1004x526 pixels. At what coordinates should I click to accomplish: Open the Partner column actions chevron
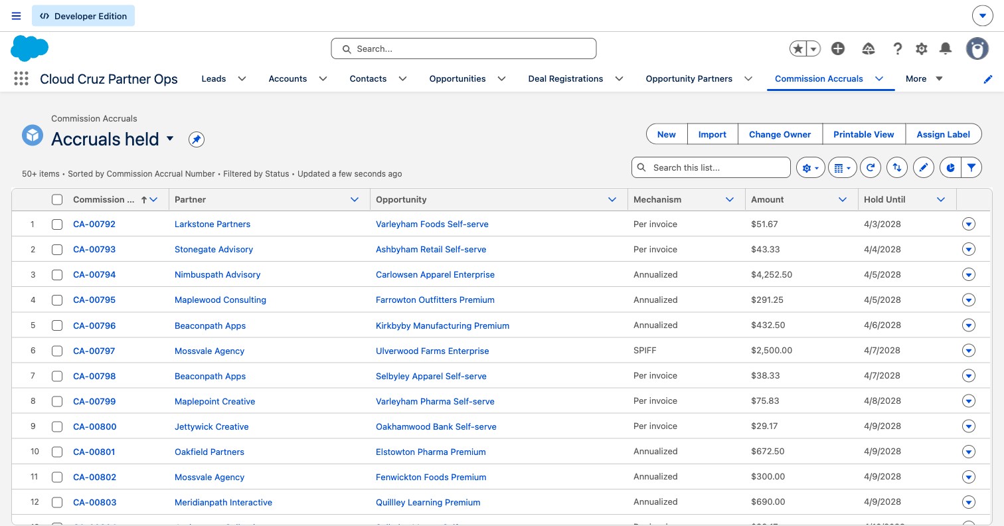coord(355,199)
